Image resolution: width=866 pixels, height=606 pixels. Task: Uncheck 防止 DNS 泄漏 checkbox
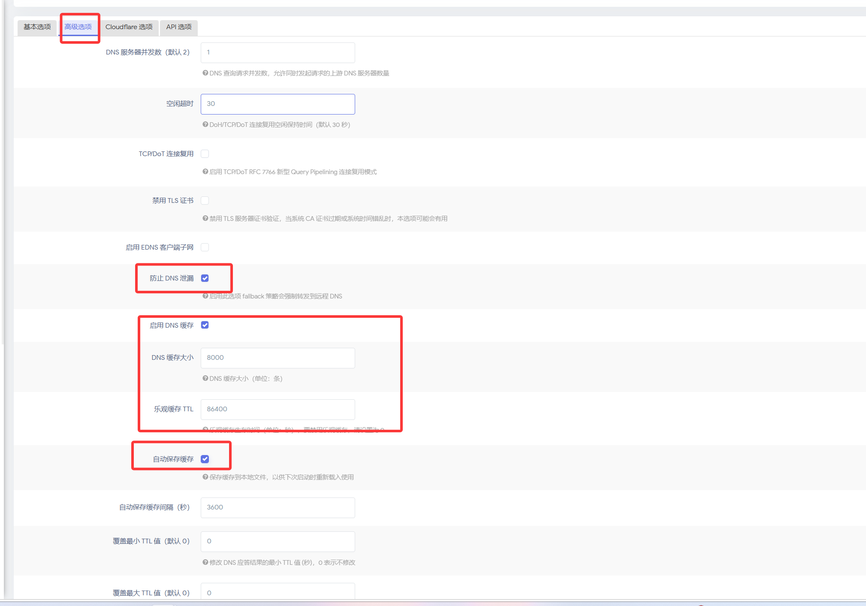click(205, 278)
